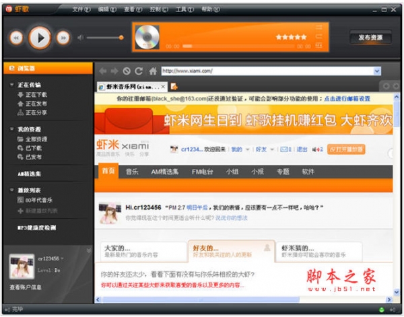
Task: Go forward in the embedded browser
Action: pyautogui.click(x=114, y=71)
